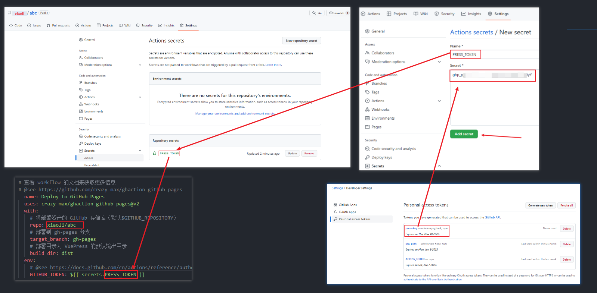Click Secrets icon in left window sidebar
The image size is (597, 293).
[x=81, y=151]
